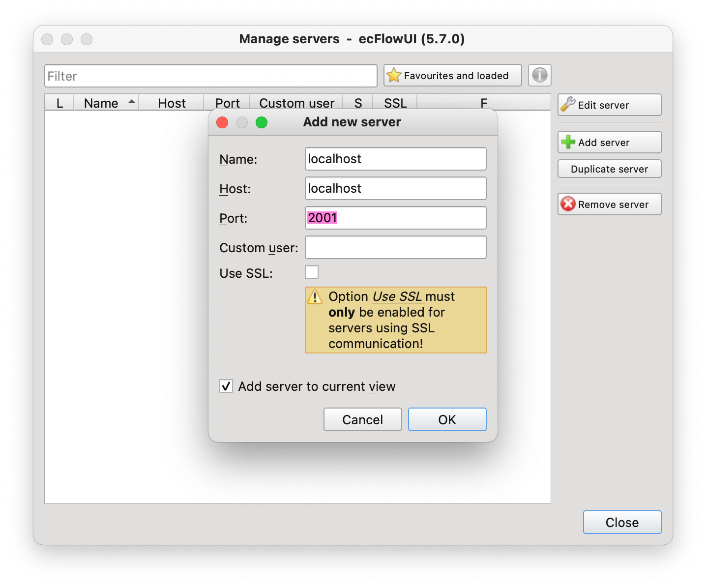Image resolution: width=706 pixels, height=586 pixels.
Task: Uncheck Add server to current view
Action: tap(226, 386)
